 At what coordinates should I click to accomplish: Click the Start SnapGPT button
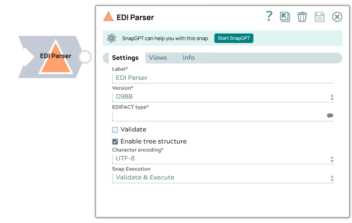click(x=234, y=38)
